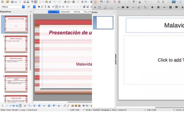The height and width of the screenshot is (115, 184).
Task: Select align left in left window formatting bar
Action: click(53, 7)
